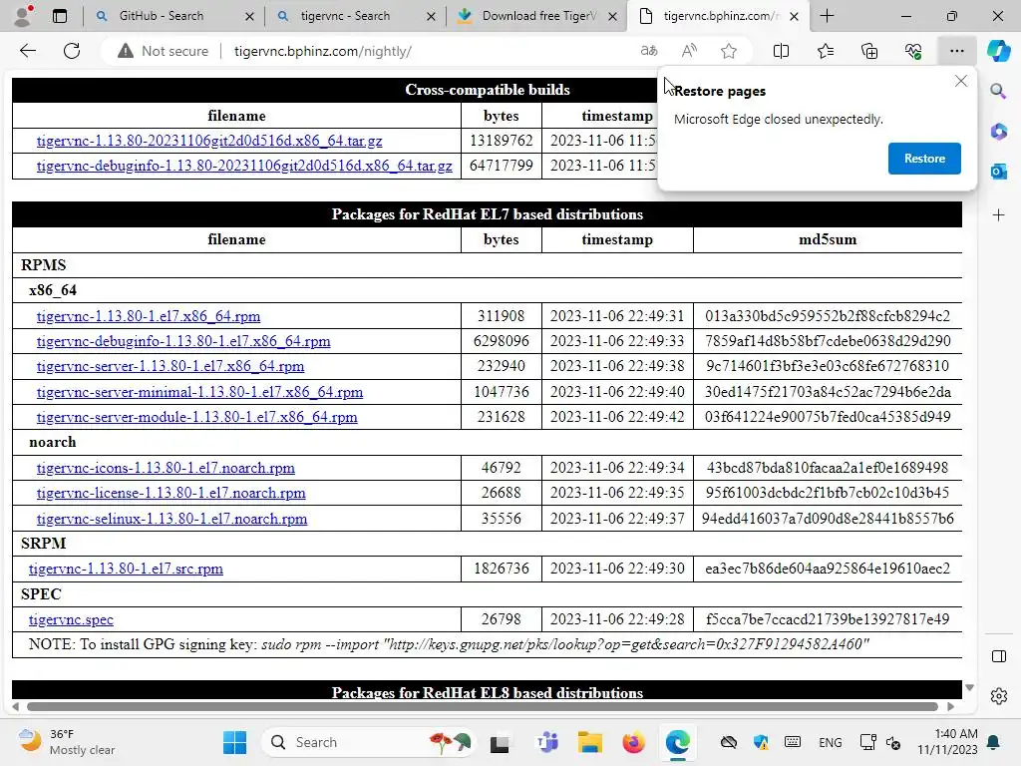Add a sidebar app with plus icon
Screen dimensions: 1021x766
[998, 215]
